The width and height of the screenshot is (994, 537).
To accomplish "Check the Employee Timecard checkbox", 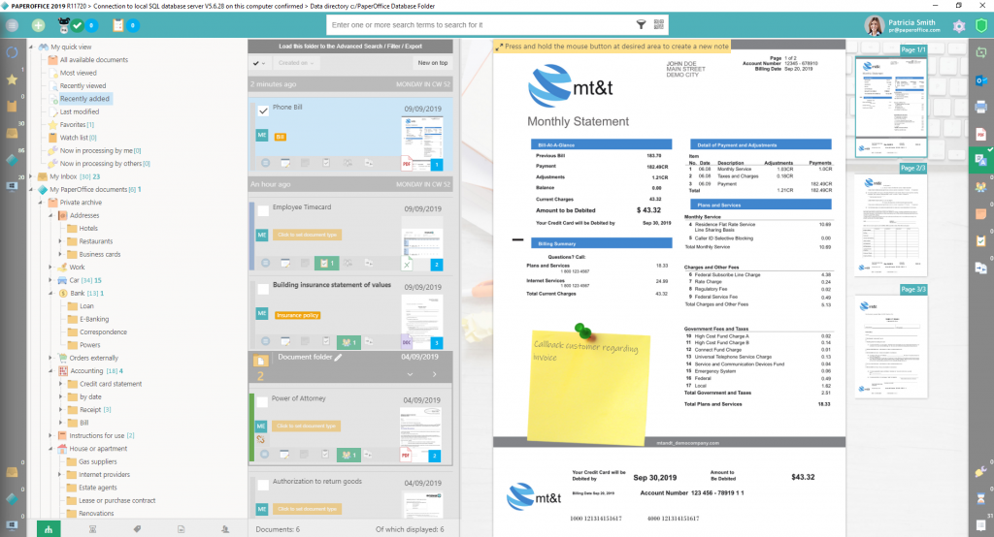I will click(x=263, y=210).
